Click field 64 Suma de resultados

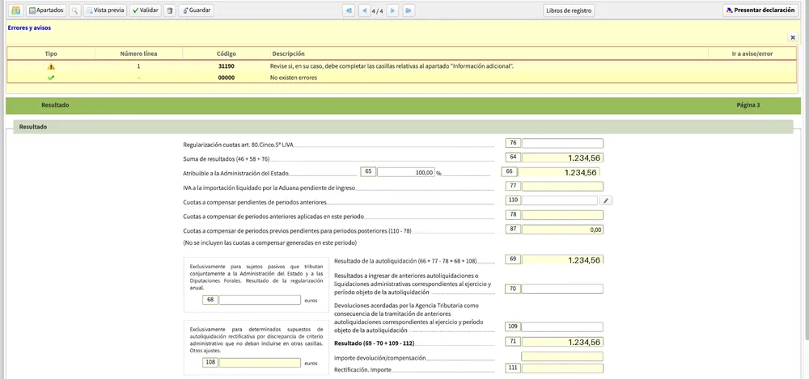click(562, 158)
